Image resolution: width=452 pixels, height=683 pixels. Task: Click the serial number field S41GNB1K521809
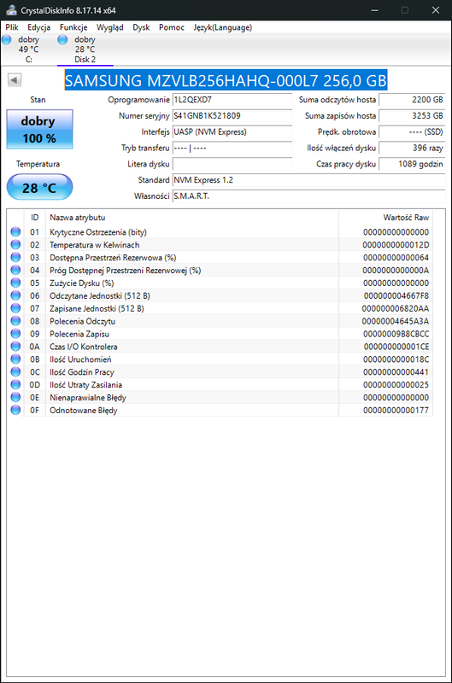click(232, 116)
